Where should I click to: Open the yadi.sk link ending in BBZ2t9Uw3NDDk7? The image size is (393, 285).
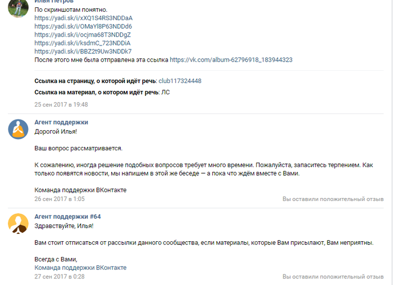click(83, 52)
